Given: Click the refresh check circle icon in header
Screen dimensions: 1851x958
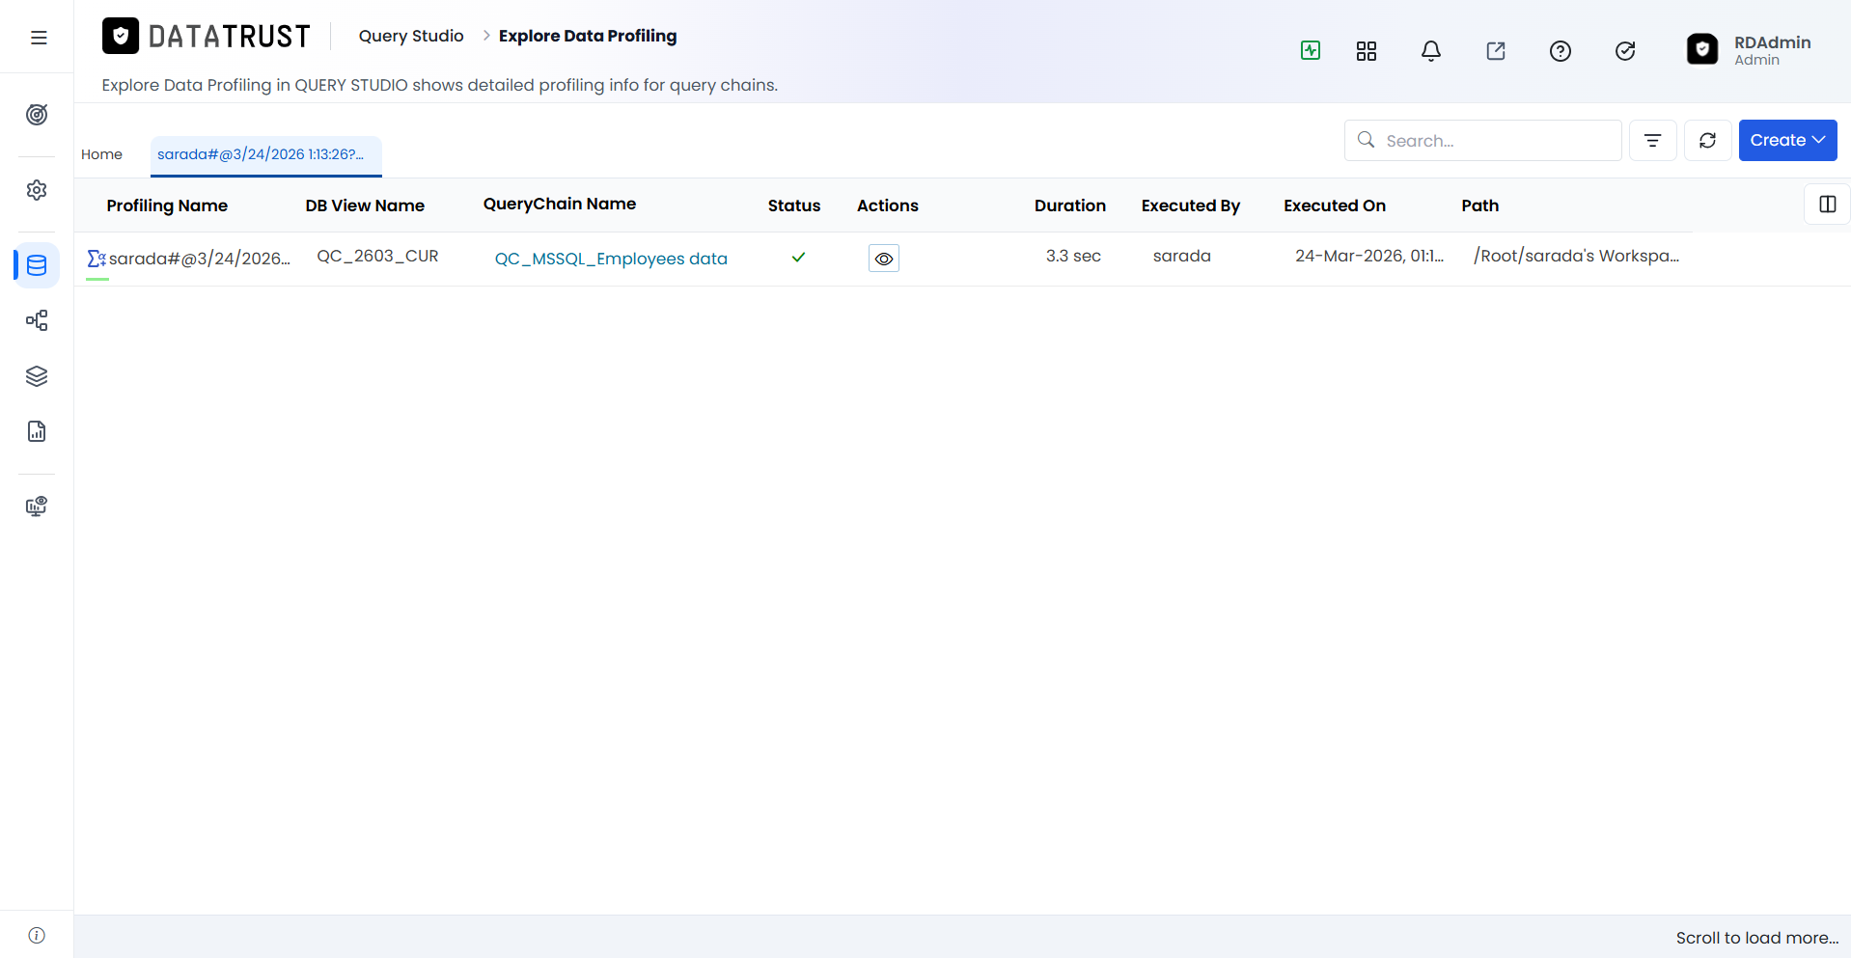Looking at the screenshot, I should [x=1625, y=51].
